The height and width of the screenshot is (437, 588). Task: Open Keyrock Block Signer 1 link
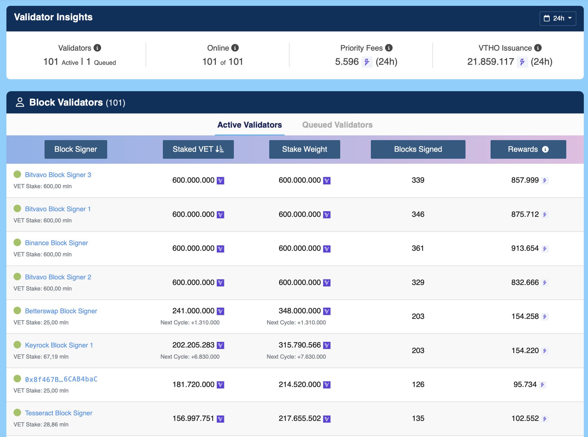59,345
